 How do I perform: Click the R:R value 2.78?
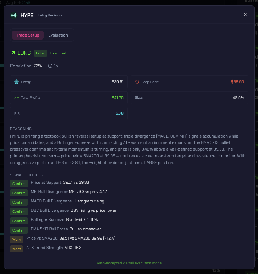click(120, 114)
